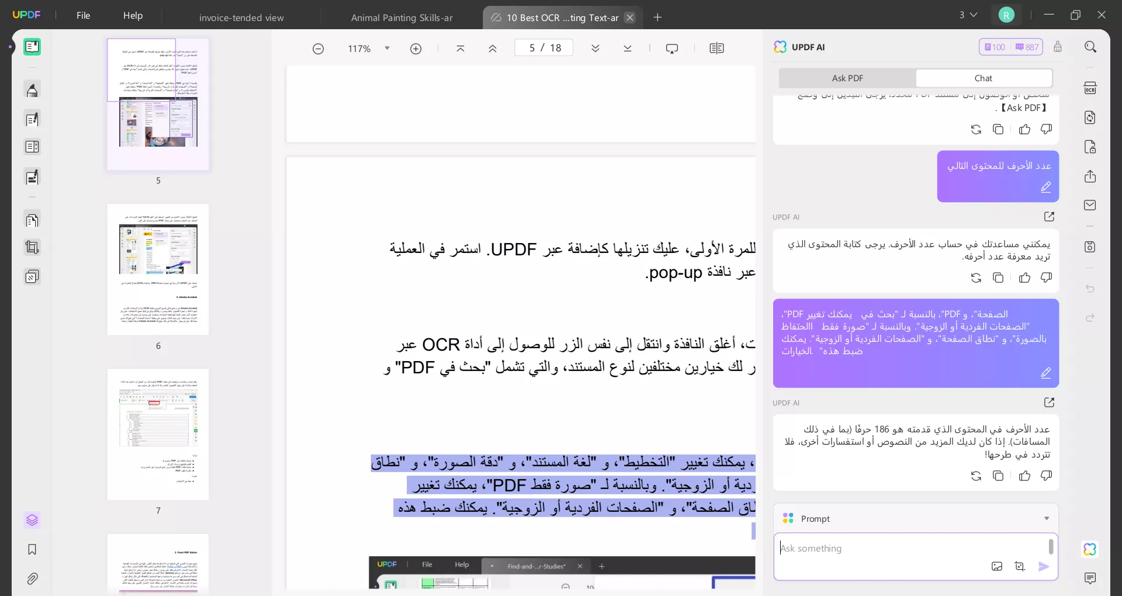Attach an image to the AI prompt
Viewport: 1122px width, 596px height.
pos(997,567)
